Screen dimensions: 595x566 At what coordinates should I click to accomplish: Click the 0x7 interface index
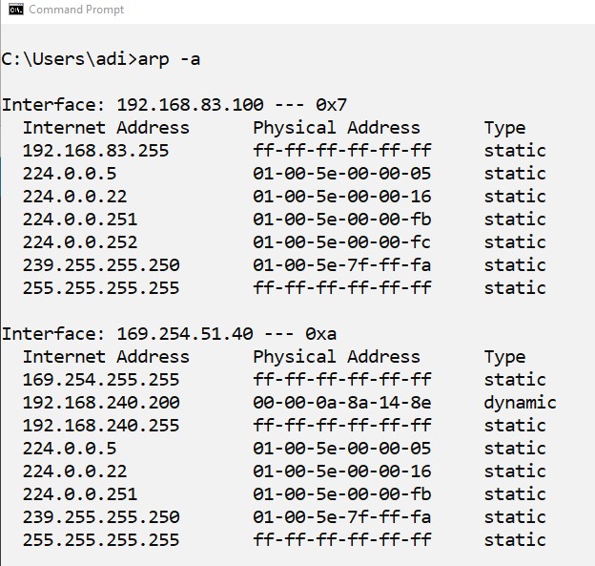click(x=339, y=105)
